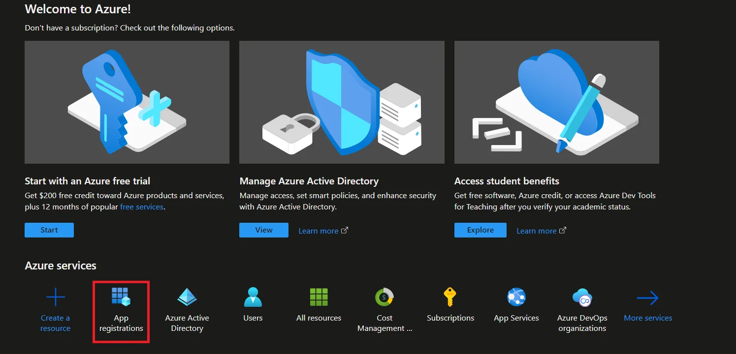The image size is (736, 354).
Task: Open Learn more link under Manage Azure Active Directory
Action: [319, 231]
